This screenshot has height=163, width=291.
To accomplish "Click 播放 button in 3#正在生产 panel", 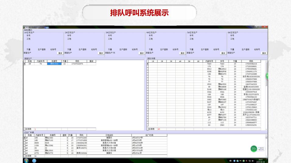I will [x=142, y=53].
